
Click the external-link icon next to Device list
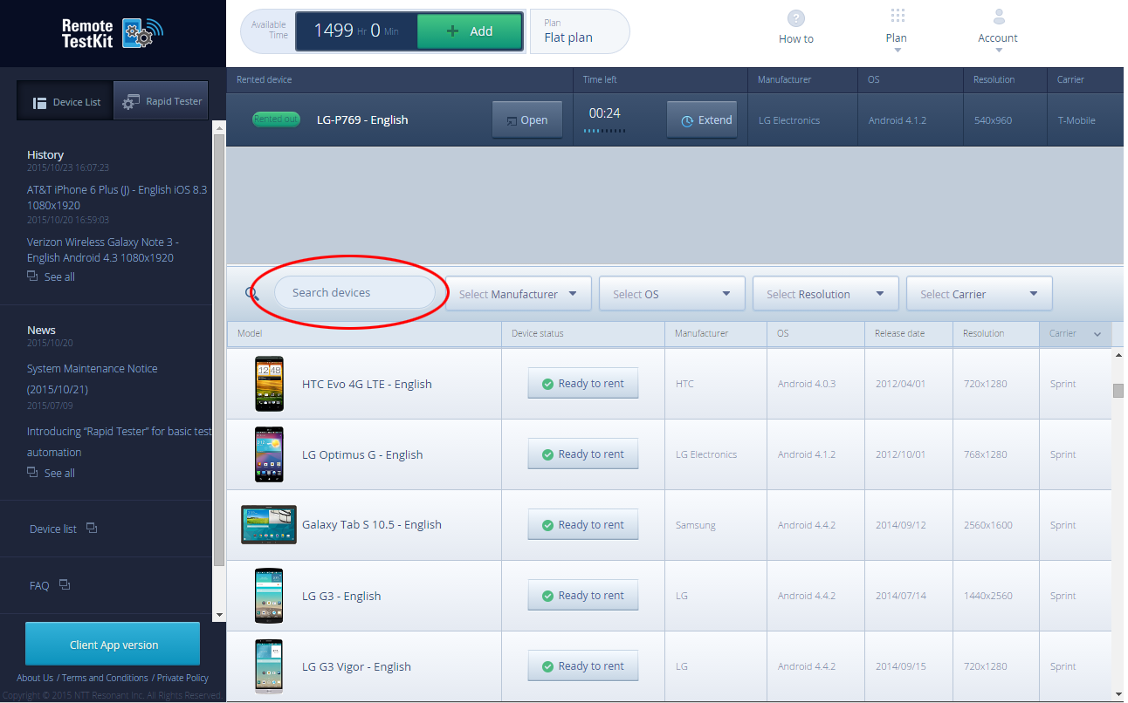[93, 529]
